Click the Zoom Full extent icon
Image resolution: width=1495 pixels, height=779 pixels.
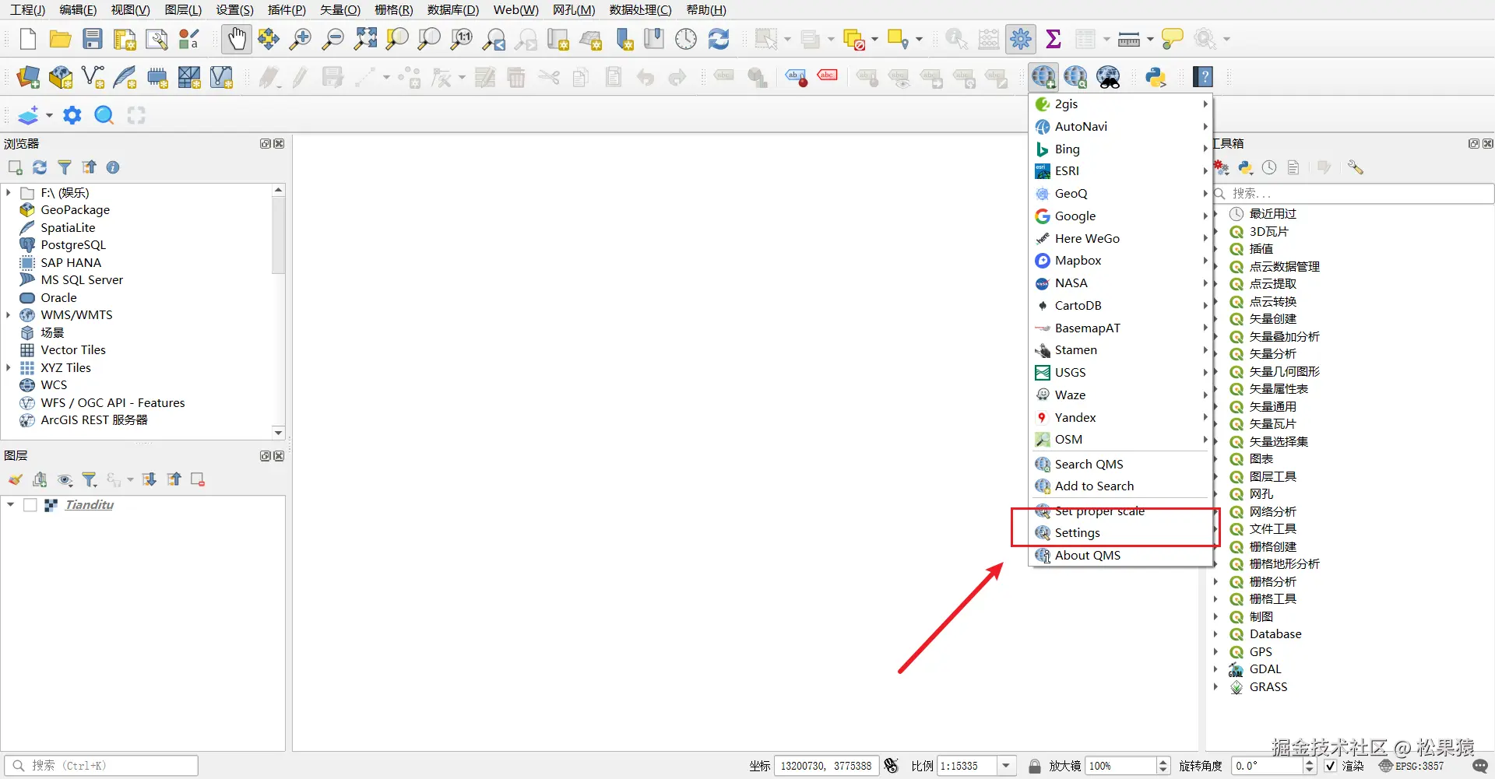click(x=365, y=39)
